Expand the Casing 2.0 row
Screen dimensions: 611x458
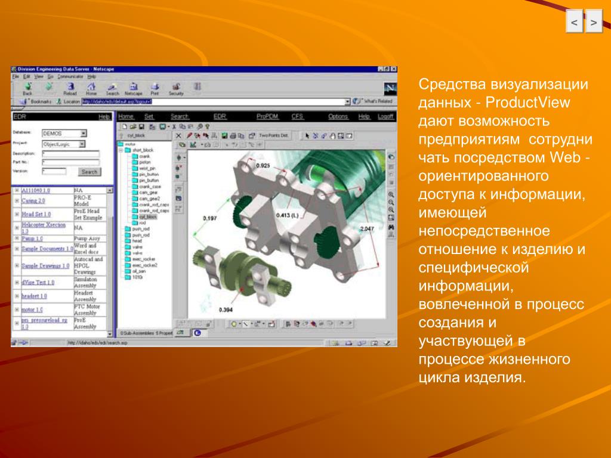pos(17,200)
